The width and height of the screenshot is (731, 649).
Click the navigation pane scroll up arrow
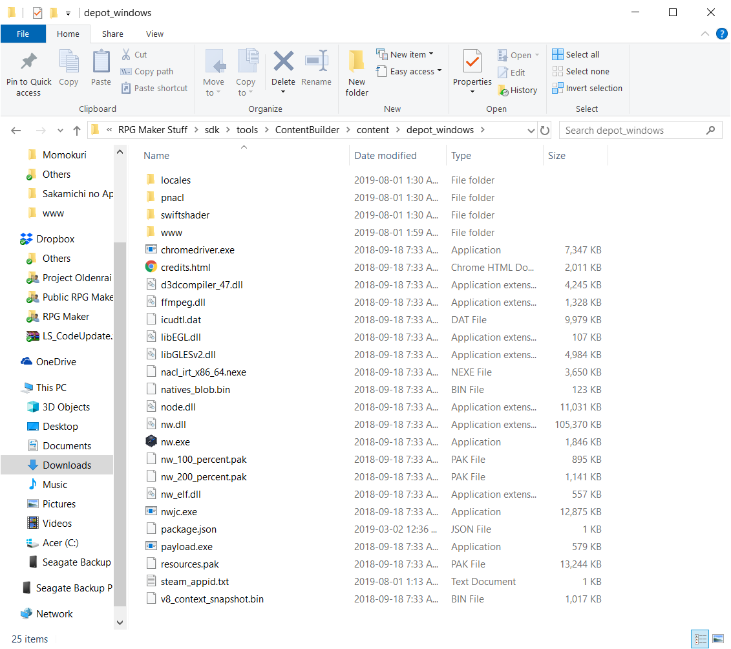click(x=120, y=152)
